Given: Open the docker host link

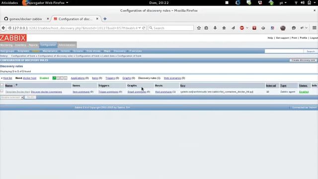Looking at the screenshot, I should click(x=30, y=78).
